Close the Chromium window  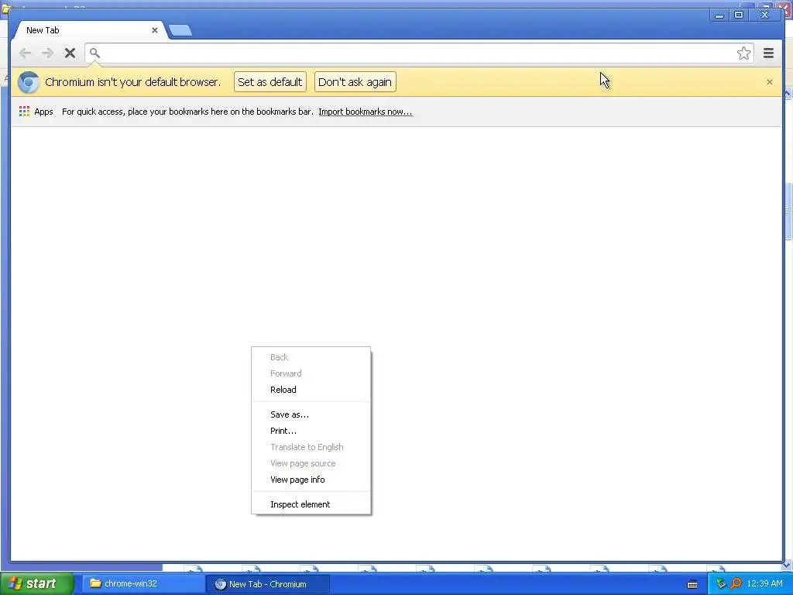tap(764, 15)
